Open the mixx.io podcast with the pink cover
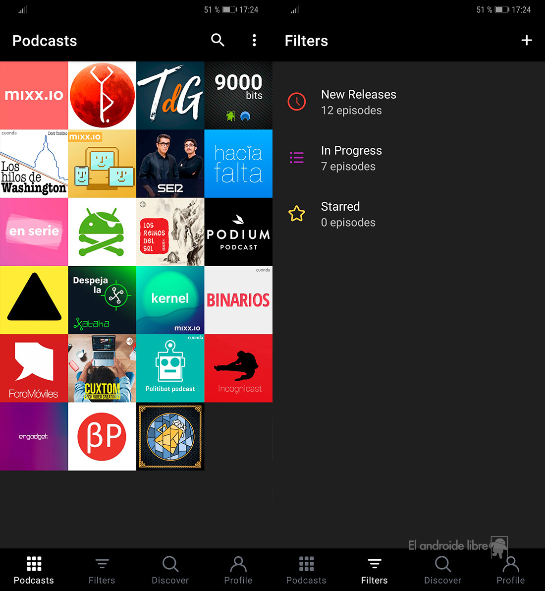The height and width of the screenshot is (591, 545). click(x=34, y=95)
